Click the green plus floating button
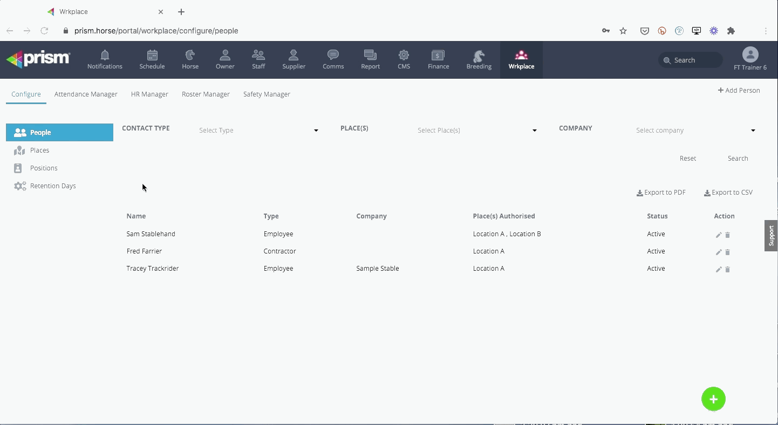 pos(713,399)
